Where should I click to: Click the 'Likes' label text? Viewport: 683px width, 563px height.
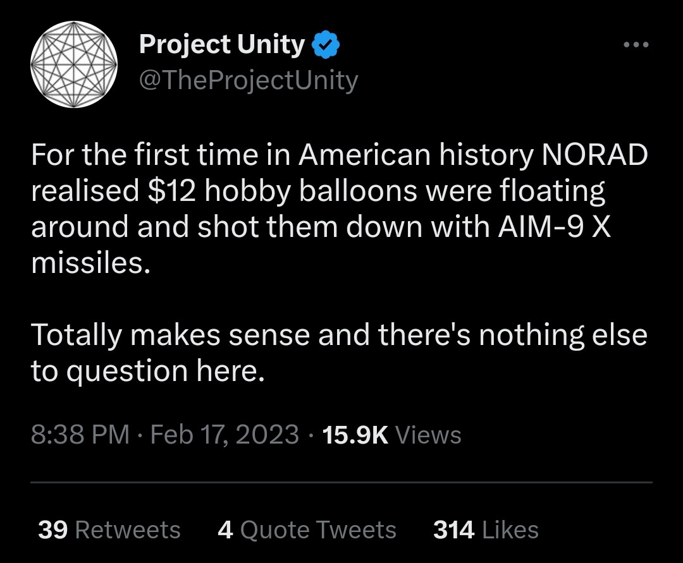[x=511, y=530]
